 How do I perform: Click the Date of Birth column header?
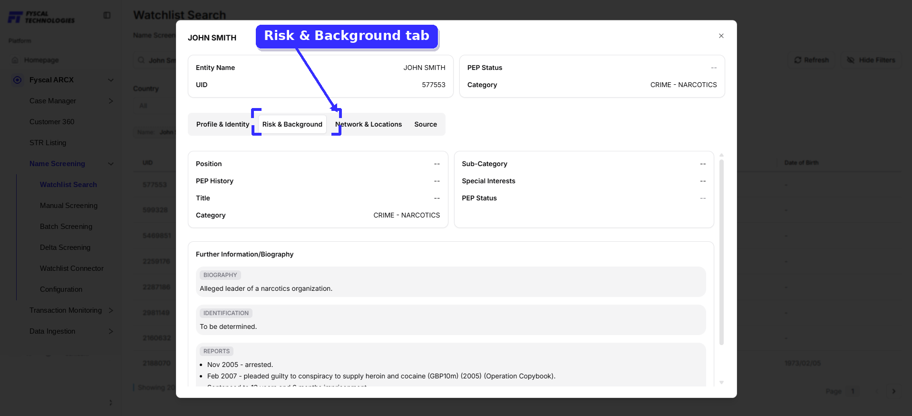click(x=801, y=163)
